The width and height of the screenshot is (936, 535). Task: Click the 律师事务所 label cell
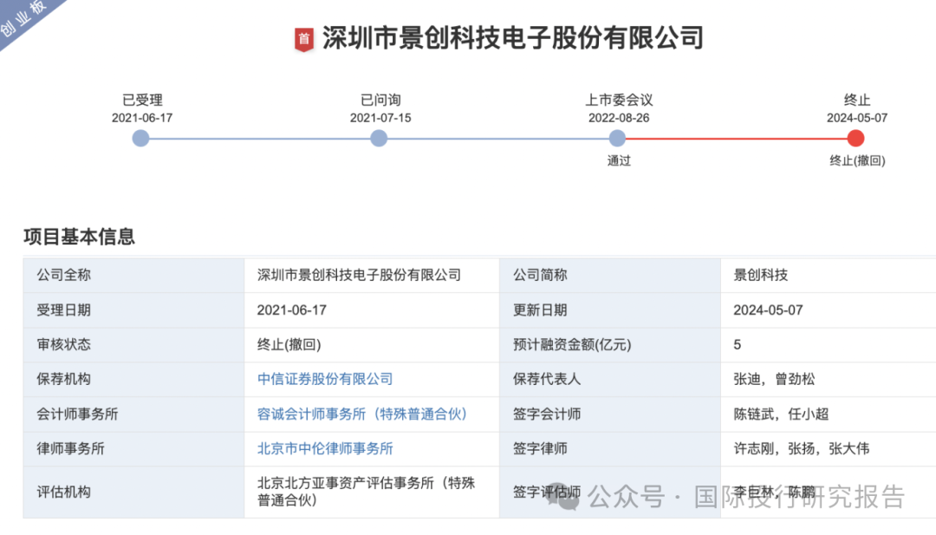click(x=133, y=448)
